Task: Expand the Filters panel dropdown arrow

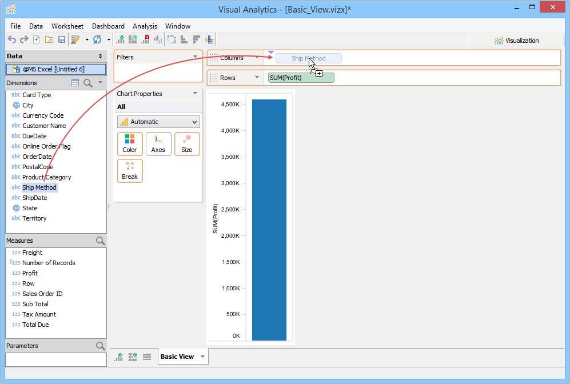Action: (x=195, y=57)
